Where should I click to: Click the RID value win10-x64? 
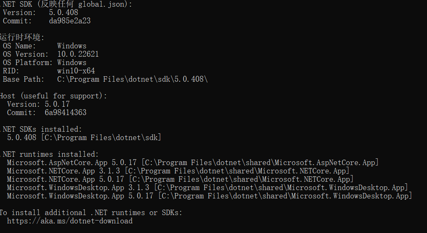tap(76, 71)
